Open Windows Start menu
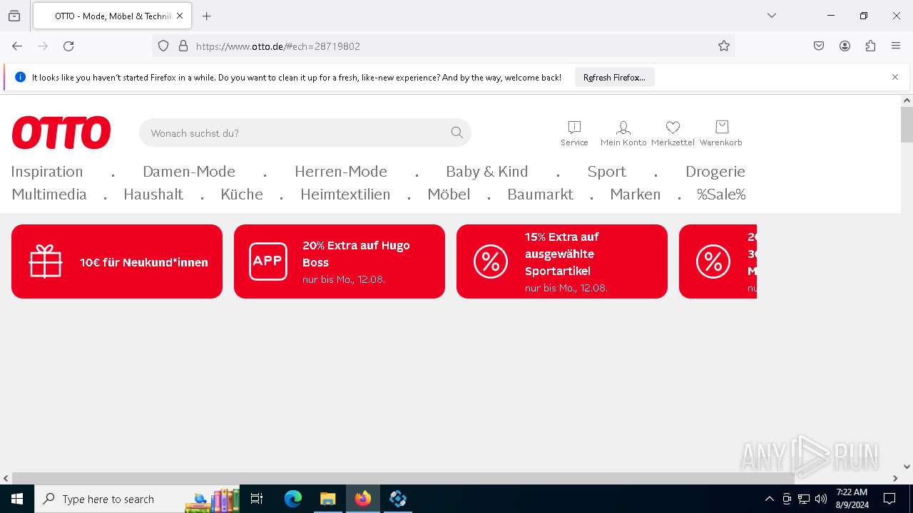The image size is (913, 513). [17, 499]
